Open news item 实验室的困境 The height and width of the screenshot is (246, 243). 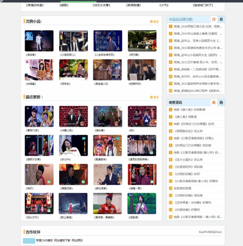(183, 188)
